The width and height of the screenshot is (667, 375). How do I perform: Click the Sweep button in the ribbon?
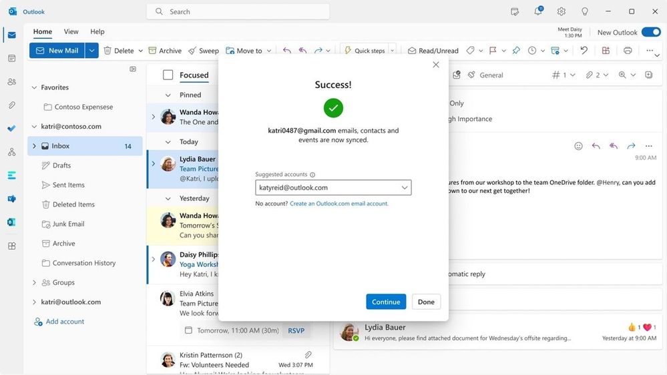(x=204, y=51)
